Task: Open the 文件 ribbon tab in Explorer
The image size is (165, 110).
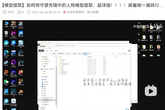Action: coord(41,51)
